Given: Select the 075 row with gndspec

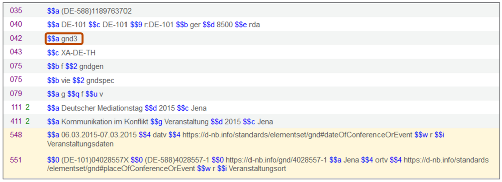Looking at the screenshot, I should click(x=250, y=80).
